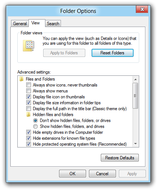Open the Search tab

[x=53, y=24]
